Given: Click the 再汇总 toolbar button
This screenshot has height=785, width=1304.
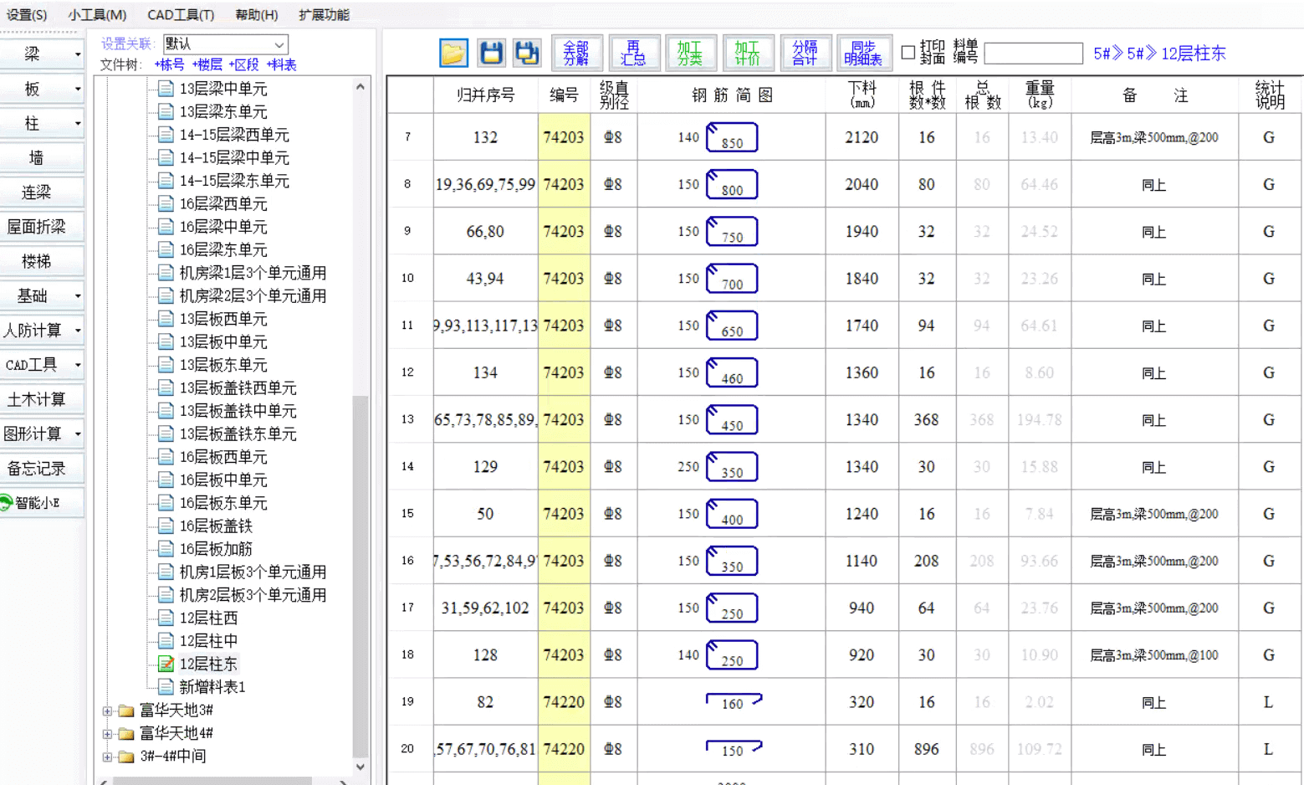Looking at the screenshot, I should (634, 53).
